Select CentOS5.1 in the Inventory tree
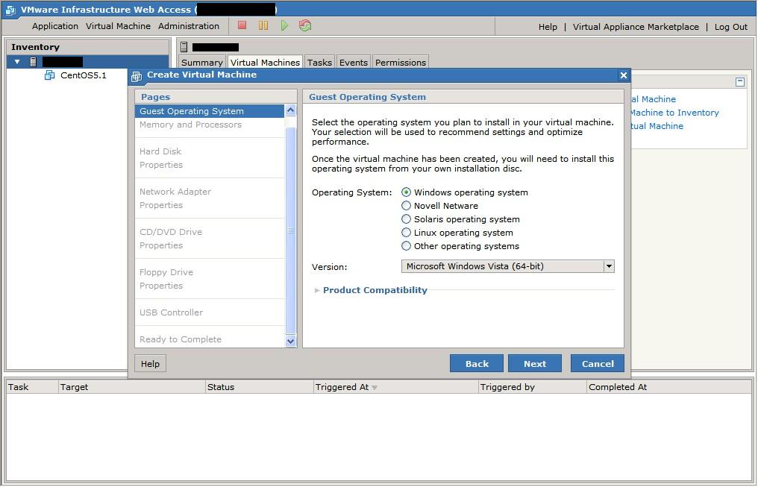758x487 pixels. click(x=83, y=75)
